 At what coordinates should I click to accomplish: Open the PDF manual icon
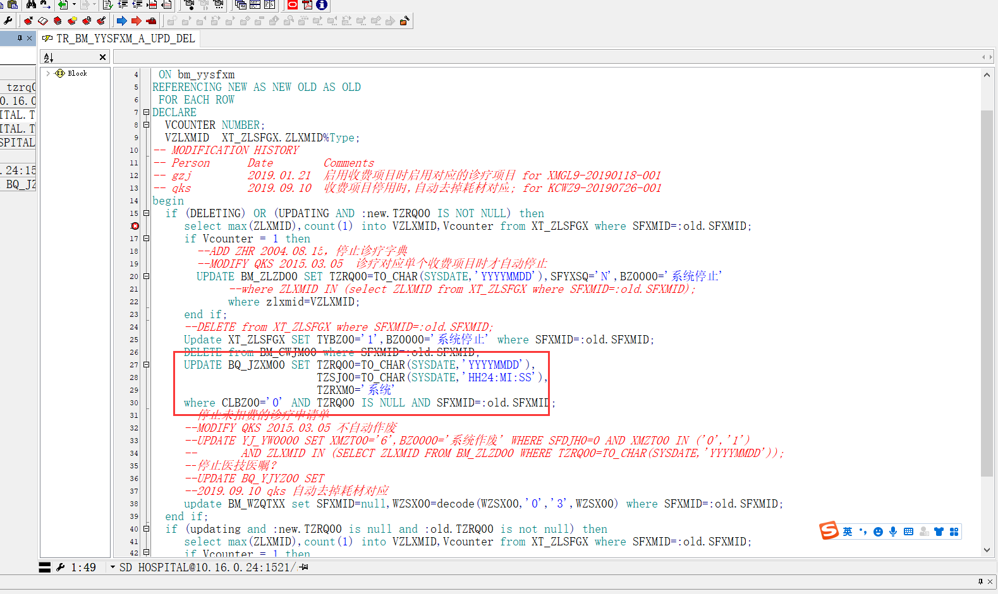(x=307, y=4)
